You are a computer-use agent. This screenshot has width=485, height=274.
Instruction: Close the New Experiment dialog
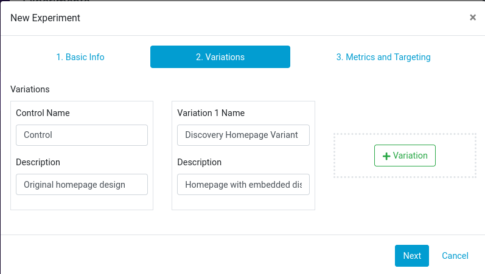click(472, 18)
